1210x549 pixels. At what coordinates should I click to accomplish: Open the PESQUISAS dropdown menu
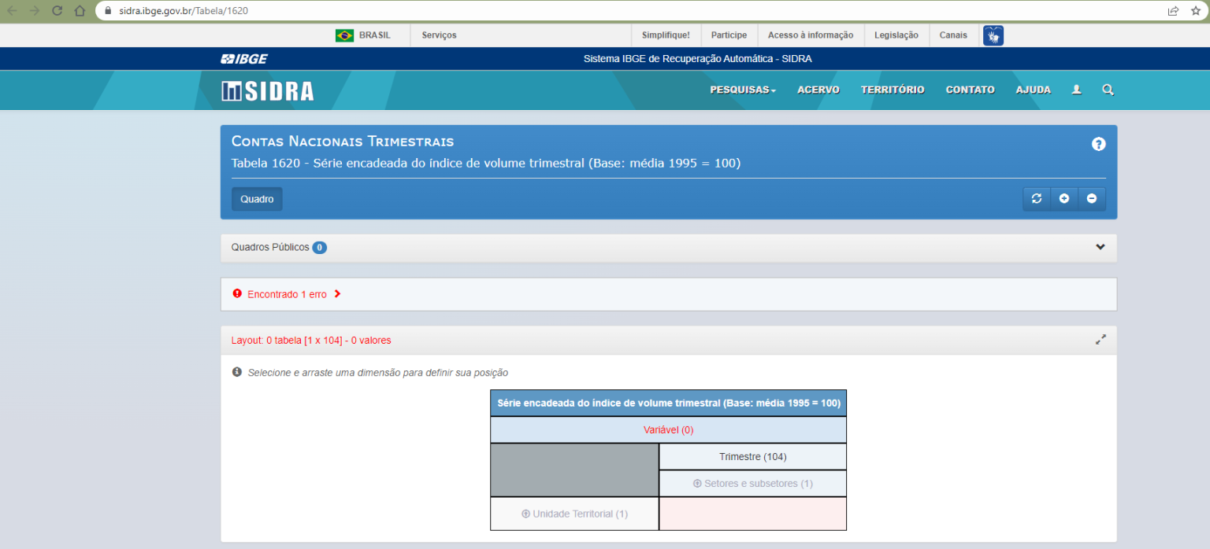[x=742, y=90]
